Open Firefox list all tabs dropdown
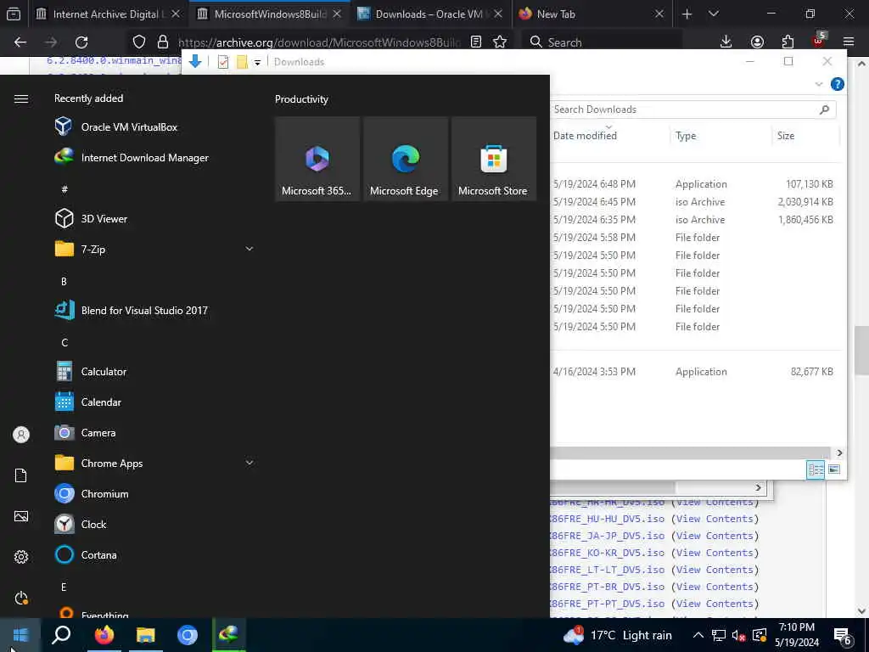869x652 pixels. coord(713,14)
